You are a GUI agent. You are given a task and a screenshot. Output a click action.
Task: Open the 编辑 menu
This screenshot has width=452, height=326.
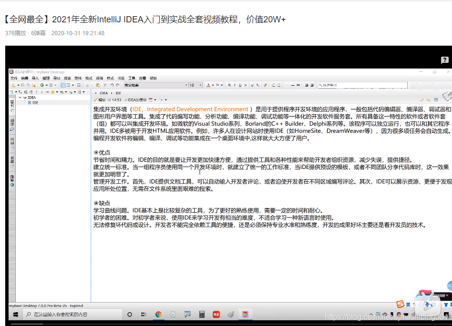(24, 78)
